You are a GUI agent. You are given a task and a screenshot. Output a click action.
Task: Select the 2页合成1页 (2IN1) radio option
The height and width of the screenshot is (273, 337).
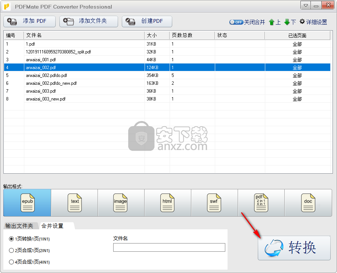coord(11,250)
